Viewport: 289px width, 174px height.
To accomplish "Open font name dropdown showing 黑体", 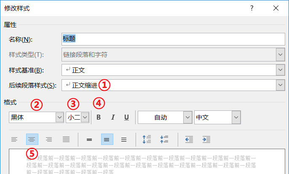I will pos(59,117).
